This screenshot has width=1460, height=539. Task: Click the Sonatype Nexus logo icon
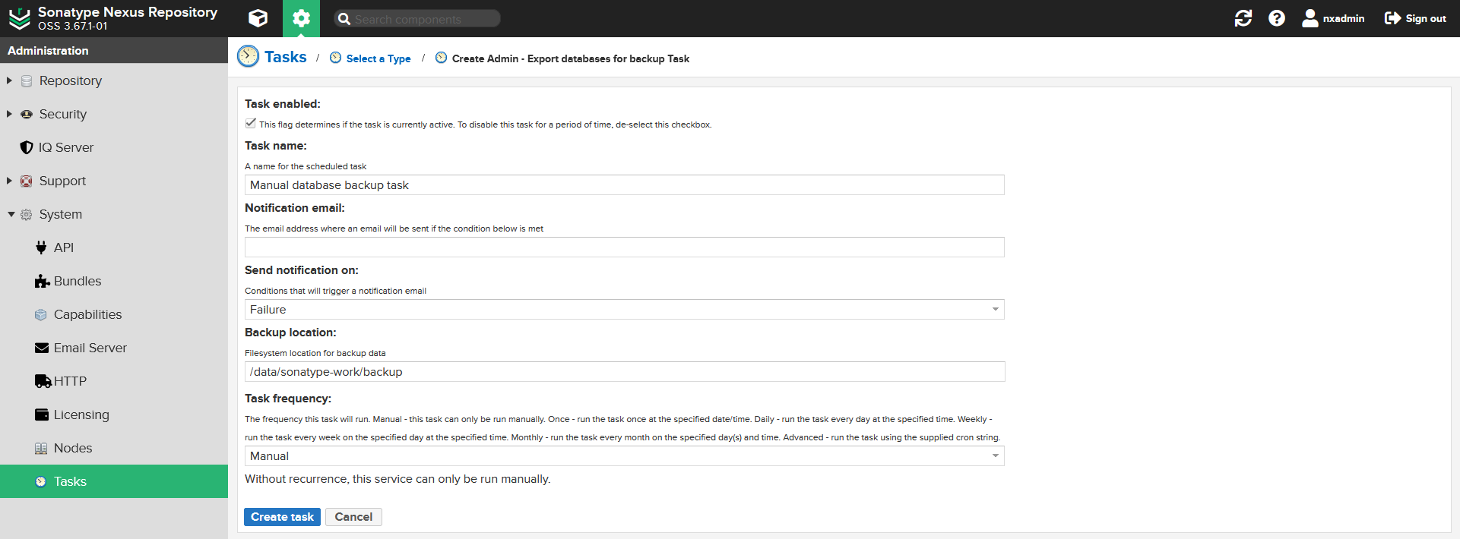tap(19, 18)
